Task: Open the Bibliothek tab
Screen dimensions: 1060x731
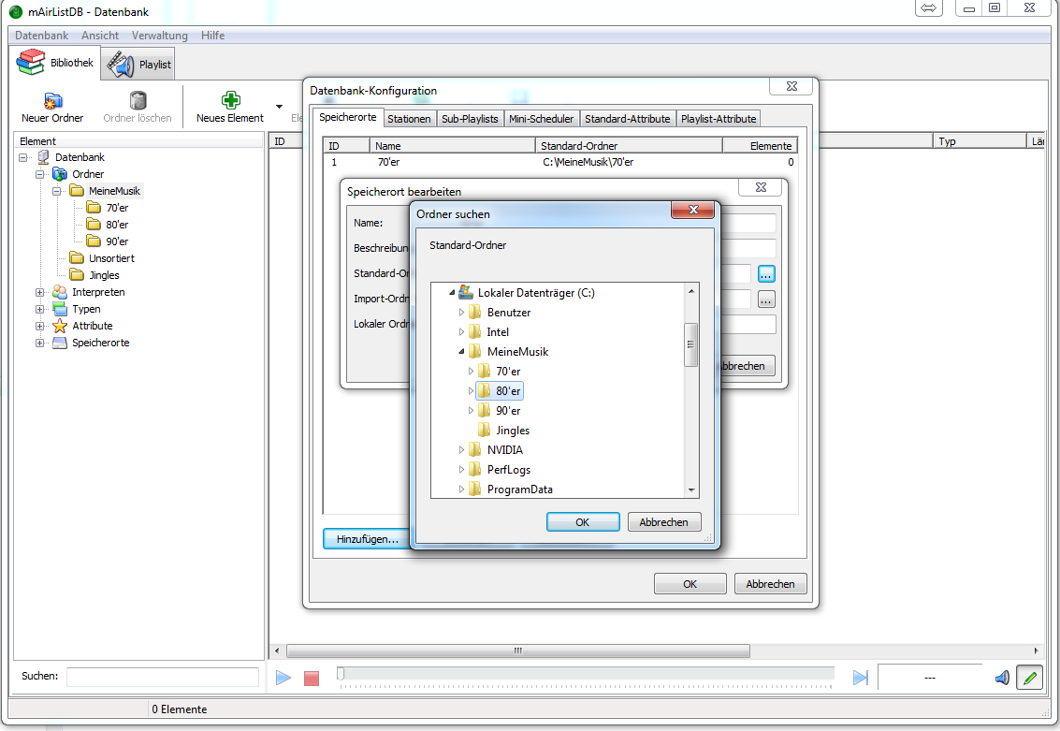Action: click(58, 63)
